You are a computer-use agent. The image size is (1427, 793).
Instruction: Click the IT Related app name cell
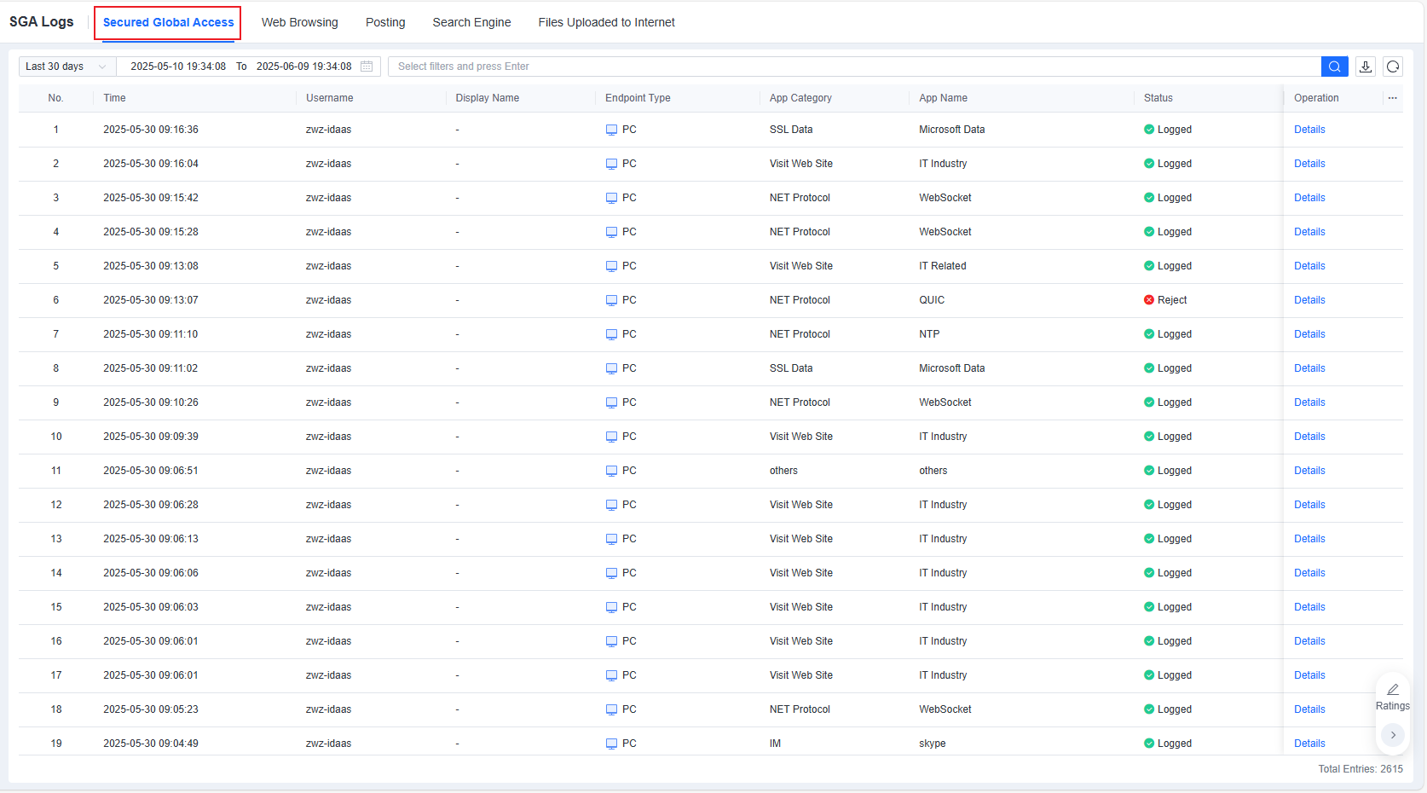point(942,266)
